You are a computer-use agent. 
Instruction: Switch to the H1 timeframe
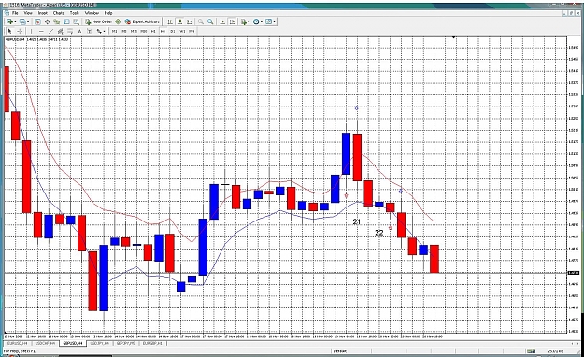click(x=153, y=31)
